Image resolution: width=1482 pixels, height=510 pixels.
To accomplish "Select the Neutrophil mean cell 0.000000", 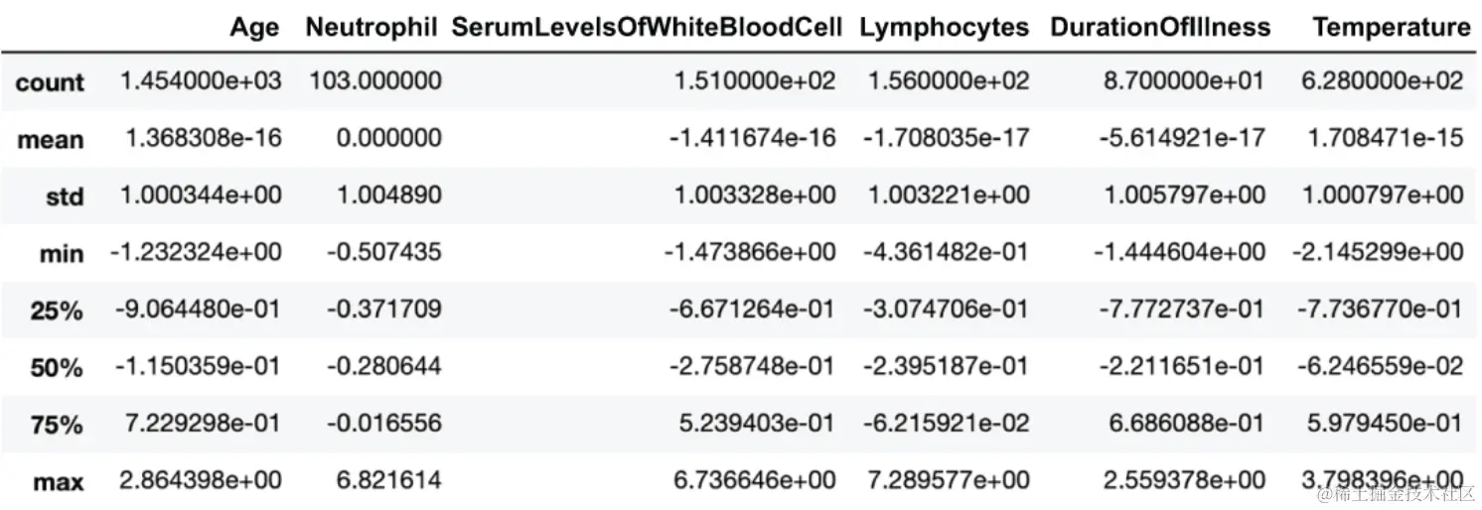I will pos(388,138).
